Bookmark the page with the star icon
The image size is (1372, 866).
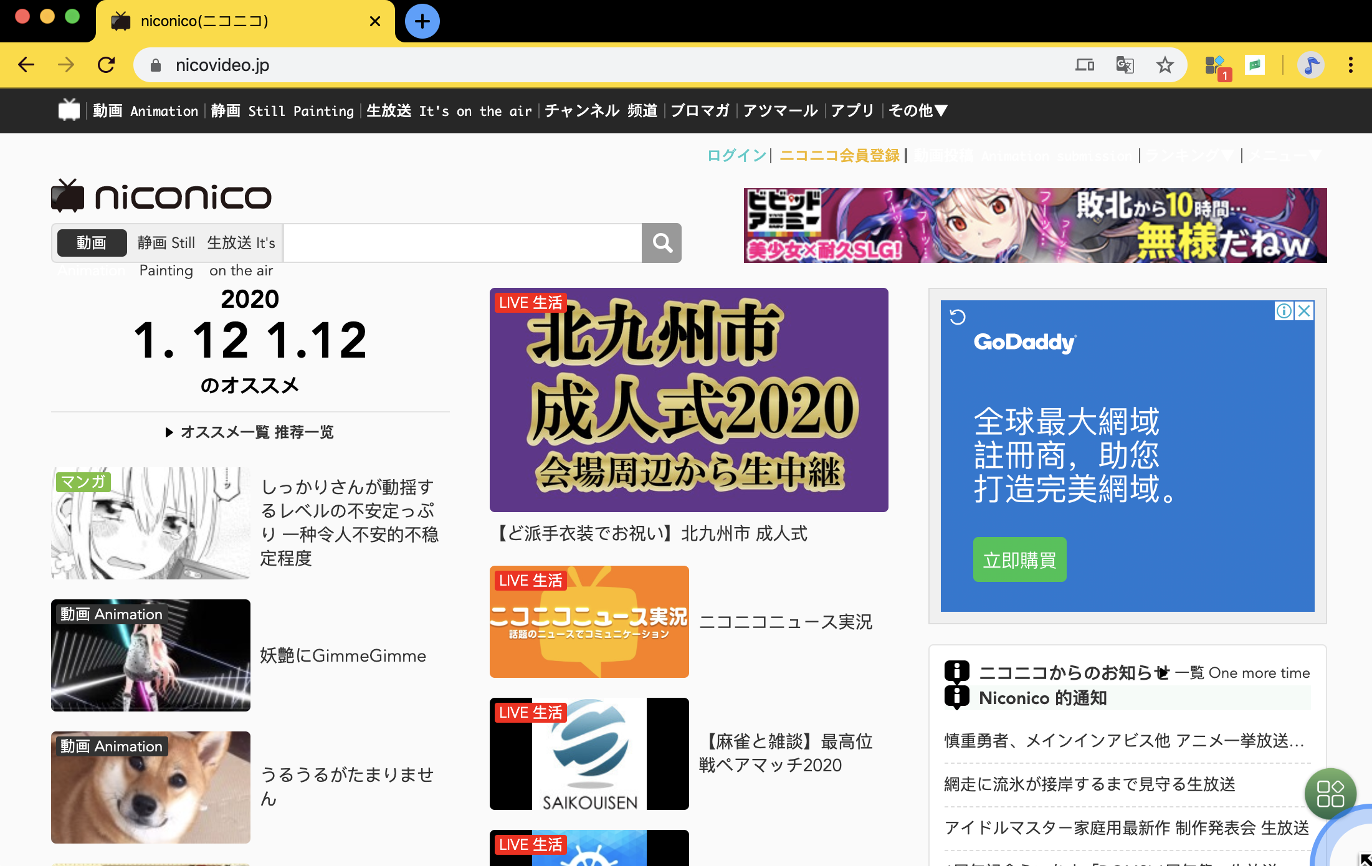(x=1164, y=65)
